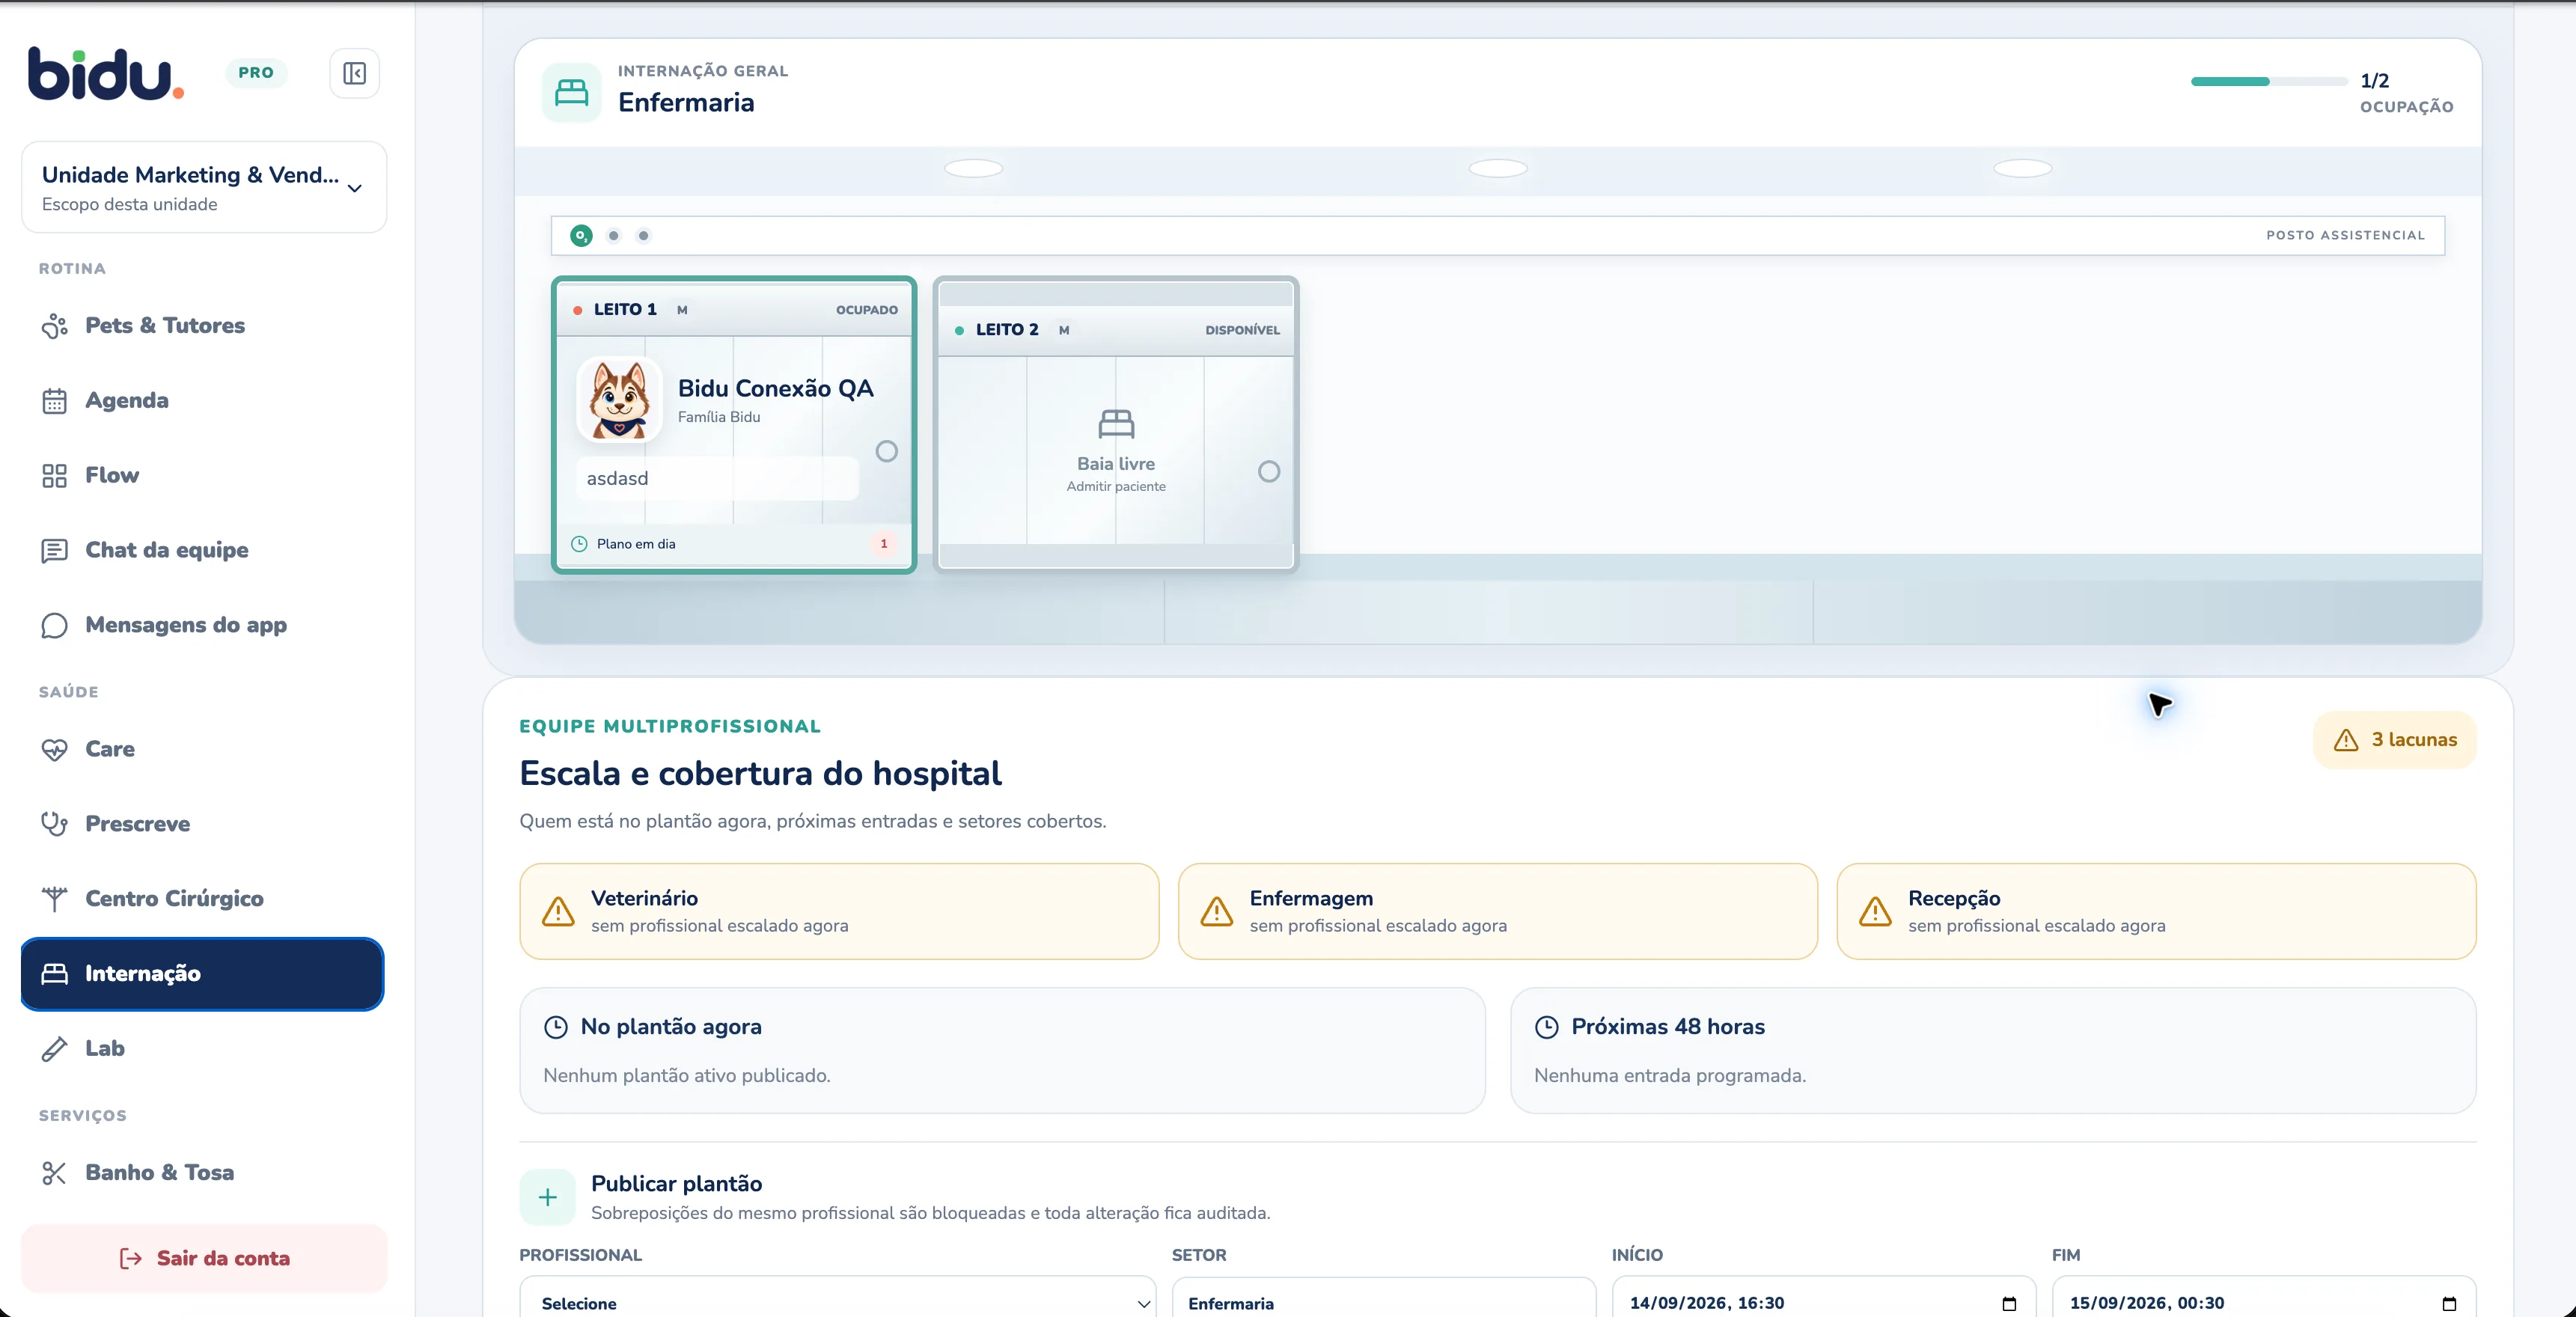Collapse the sidebar with the panel icon
The height and width of the screenshot is (1317, 2576).
tap(354, 73)
